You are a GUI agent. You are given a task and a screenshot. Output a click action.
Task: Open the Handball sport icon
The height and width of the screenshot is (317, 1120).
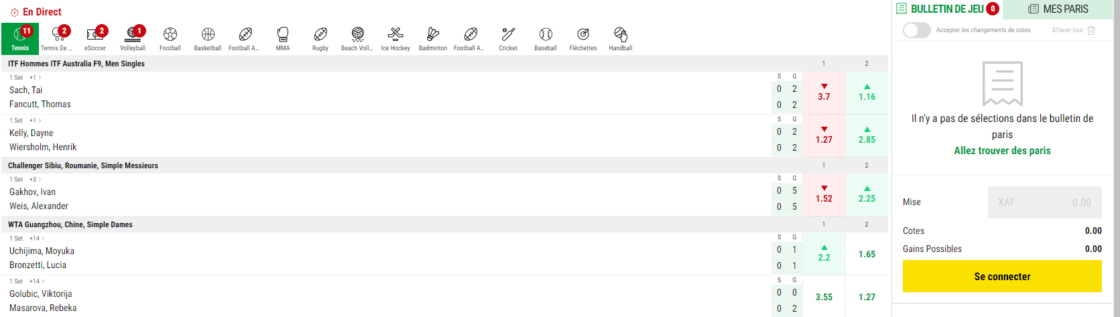[x=621, y=39]
